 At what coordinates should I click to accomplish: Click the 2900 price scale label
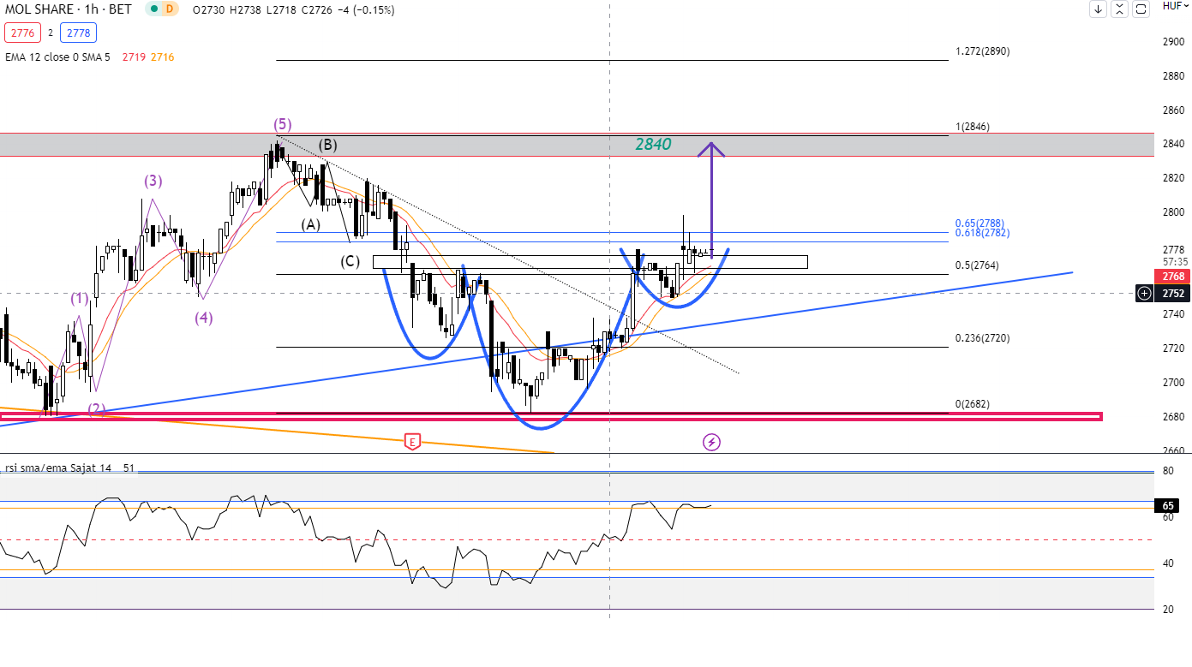pos(1173,42)
